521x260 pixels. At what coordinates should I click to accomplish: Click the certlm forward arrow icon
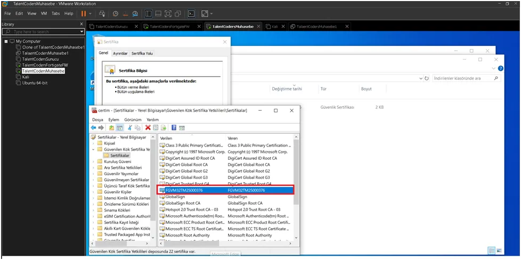click(x=101, y=128)
